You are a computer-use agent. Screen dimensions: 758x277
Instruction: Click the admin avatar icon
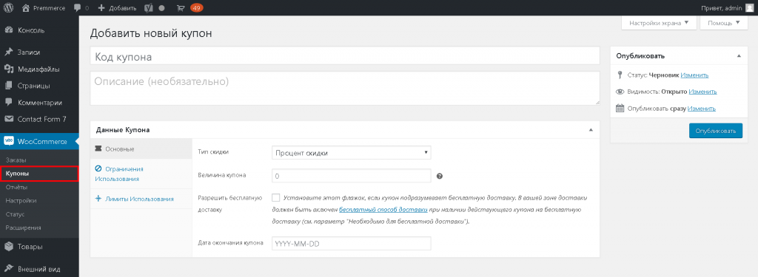(x=749, y=7)
